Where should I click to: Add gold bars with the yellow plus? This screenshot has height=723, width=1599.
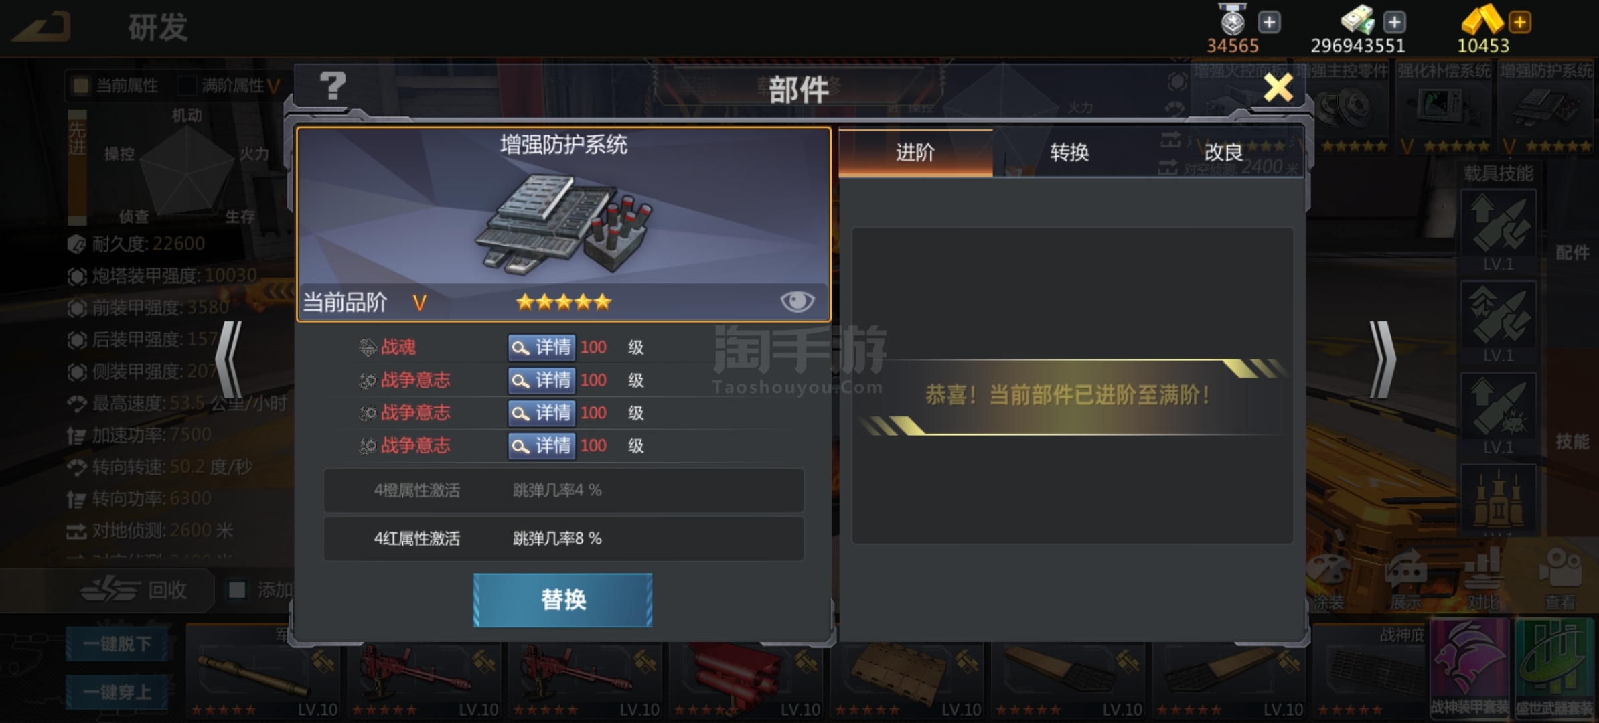[x=1520, y=22]
